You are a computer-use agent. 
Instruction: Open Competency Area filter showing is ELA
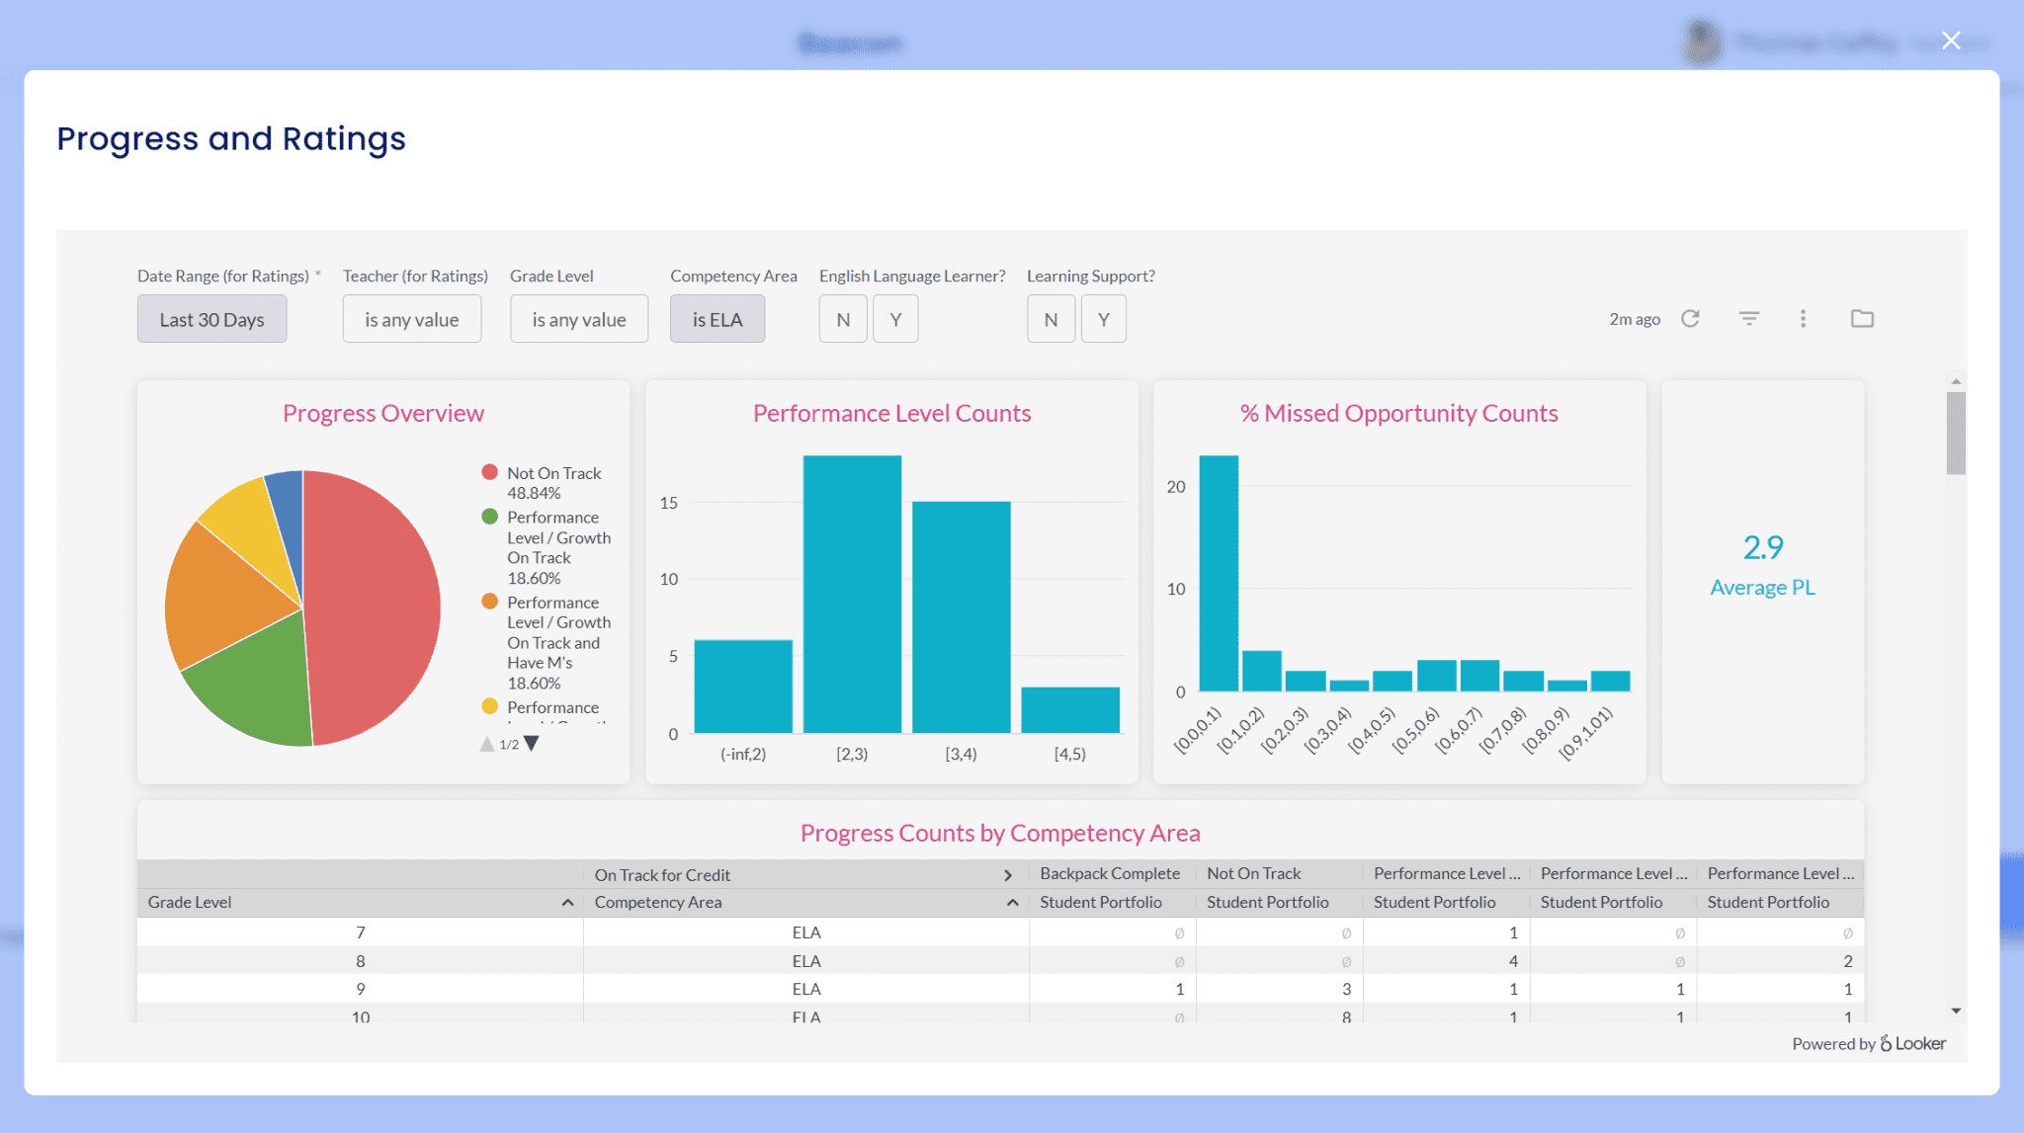pos(717,319)
